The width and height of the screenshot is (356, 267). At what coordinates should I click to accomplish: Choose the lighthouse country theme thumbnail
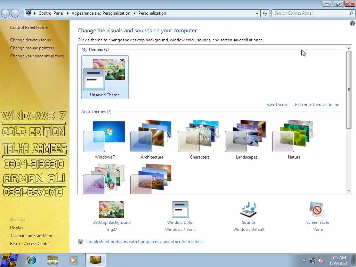[152, 179]
